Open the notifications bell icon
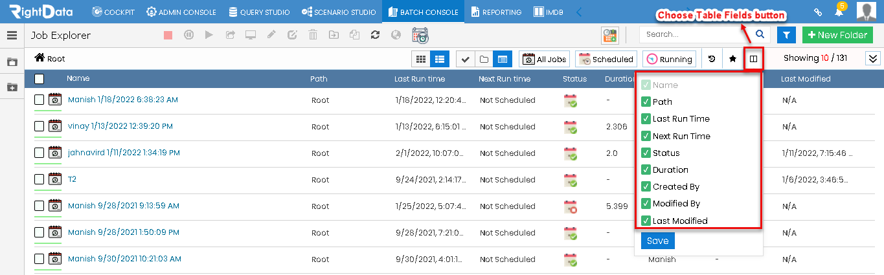 click(839, 12)
